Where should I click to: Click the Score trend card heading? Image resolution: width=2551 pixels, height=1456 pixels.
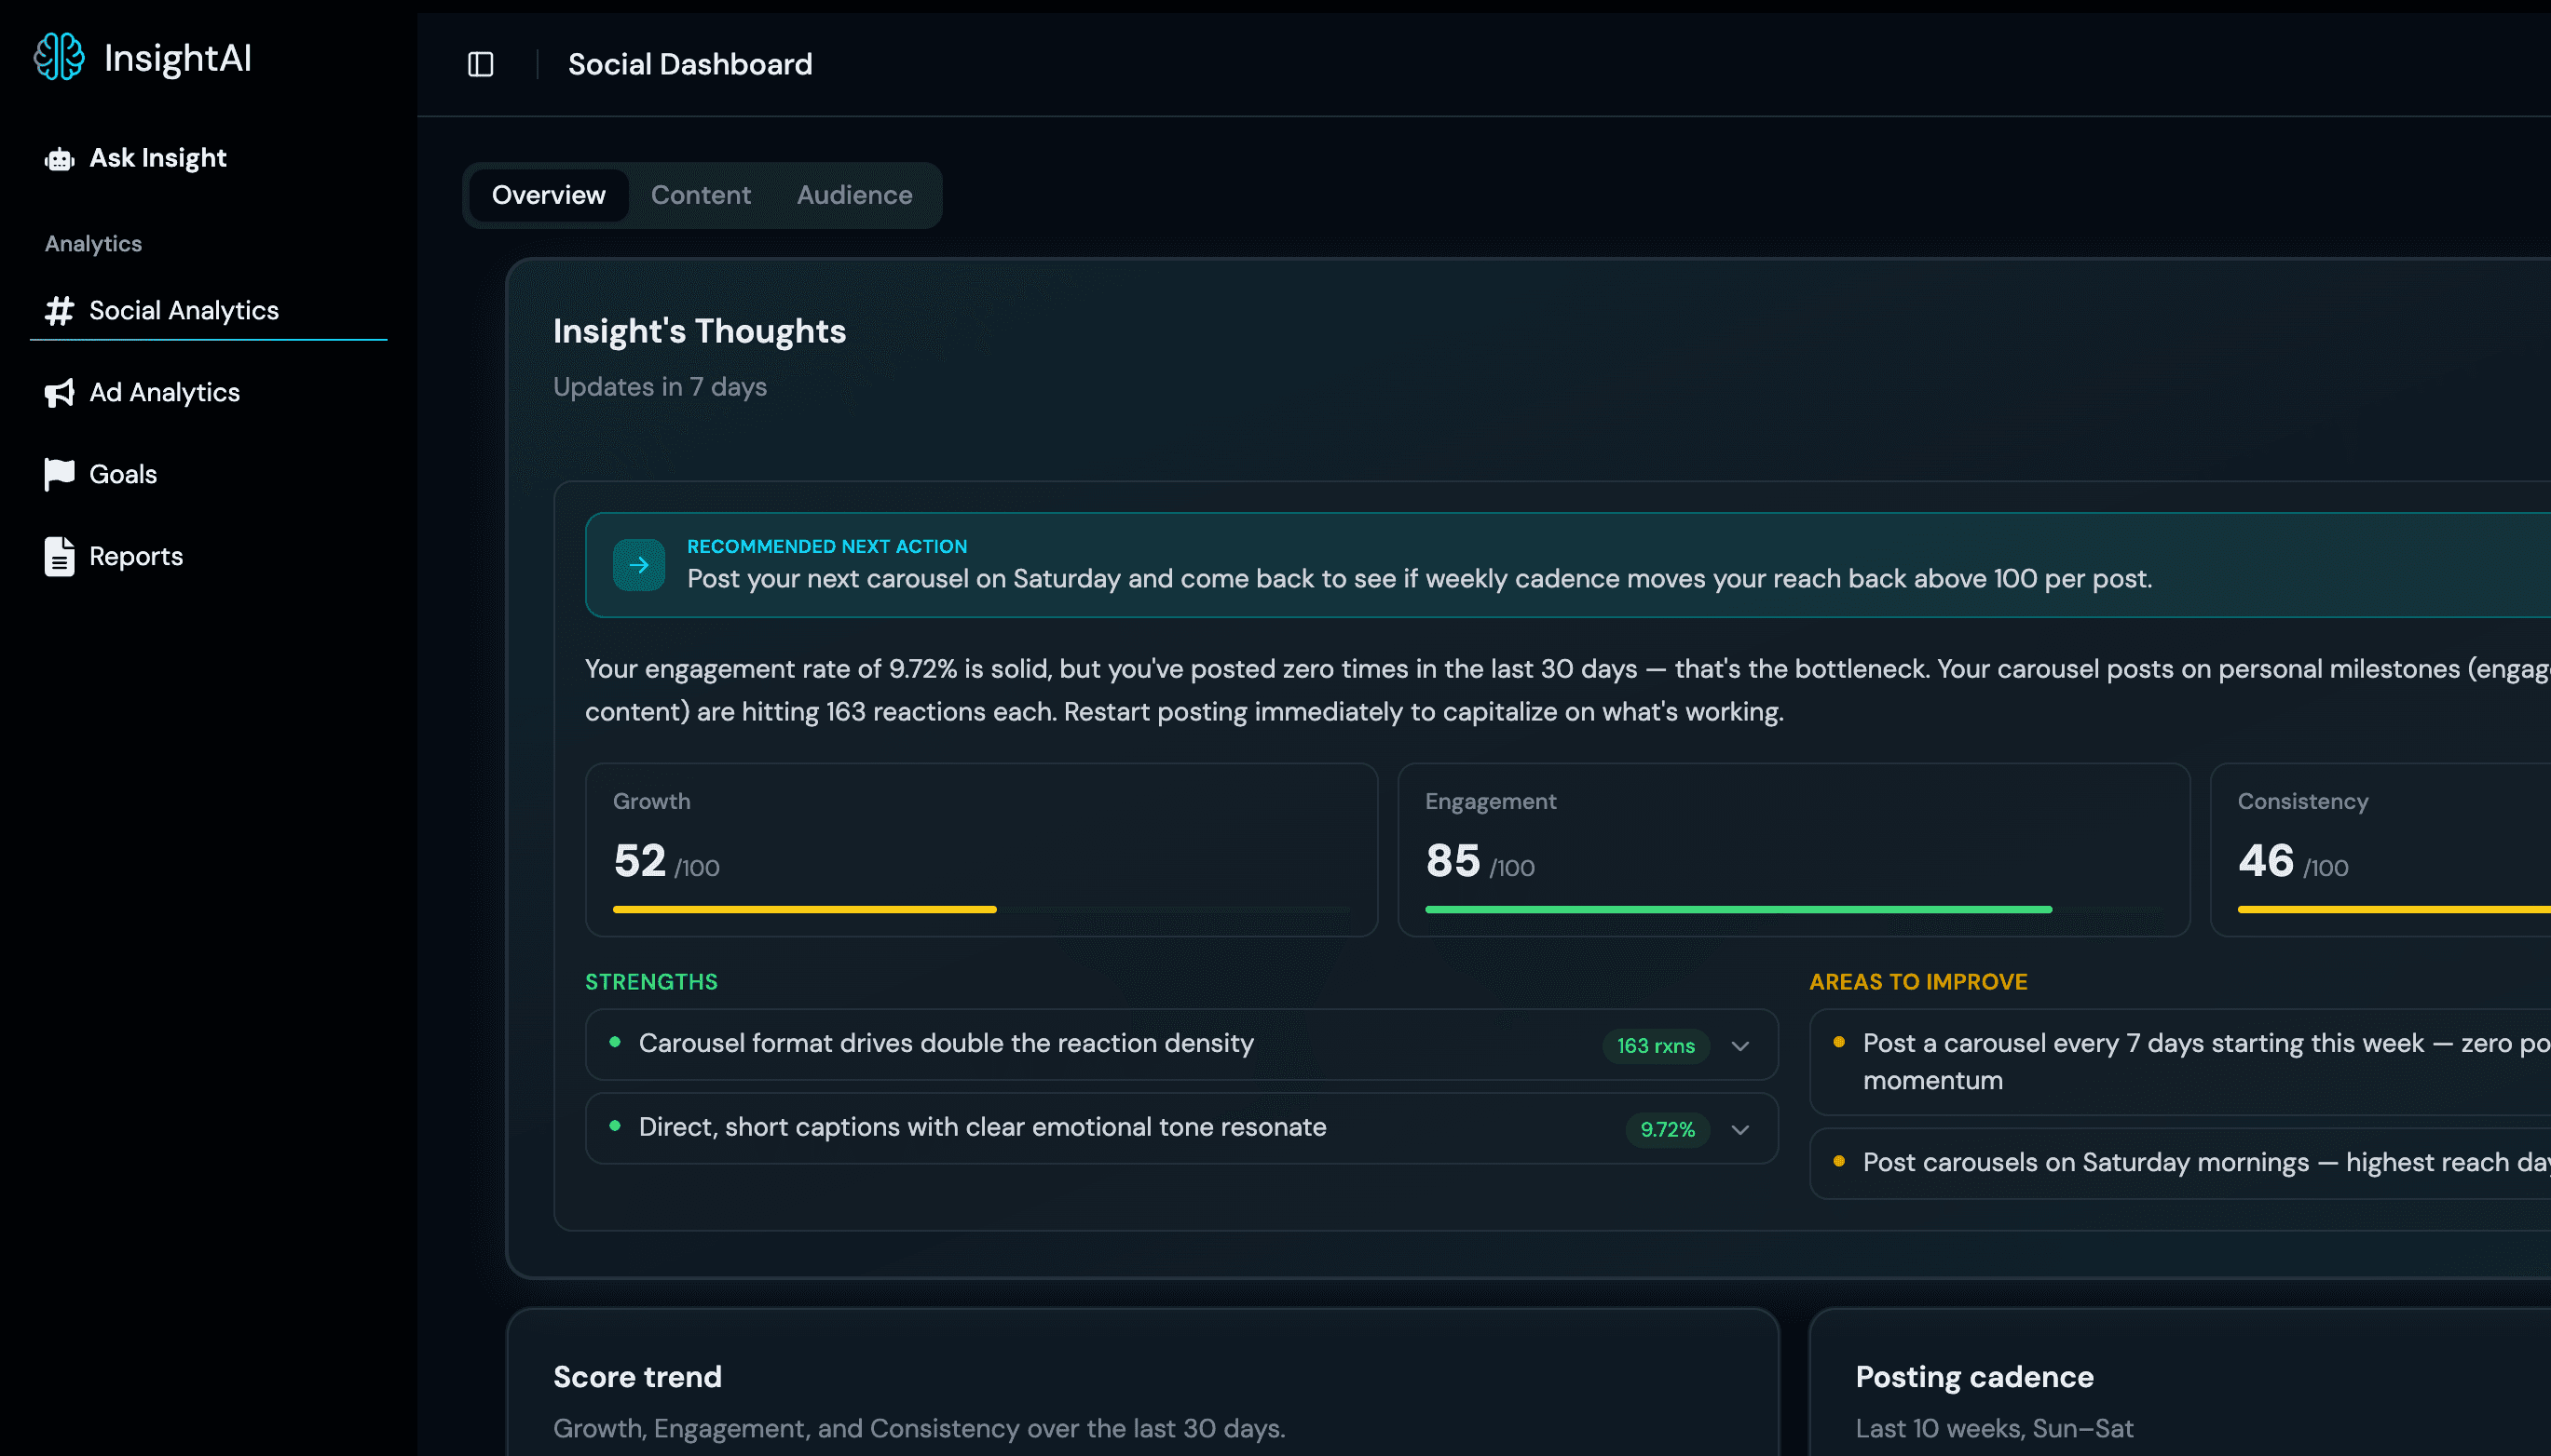(x=636, y=1378)
